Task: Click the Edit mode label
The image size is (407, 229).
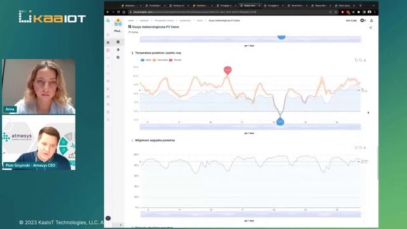Action: 351,20
